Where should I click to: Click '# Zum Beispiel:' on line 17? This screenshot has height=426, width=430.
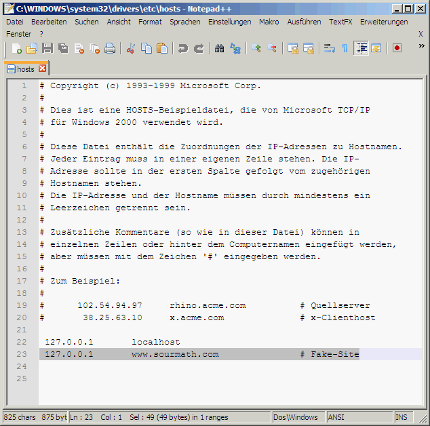[x=80, y=281]
